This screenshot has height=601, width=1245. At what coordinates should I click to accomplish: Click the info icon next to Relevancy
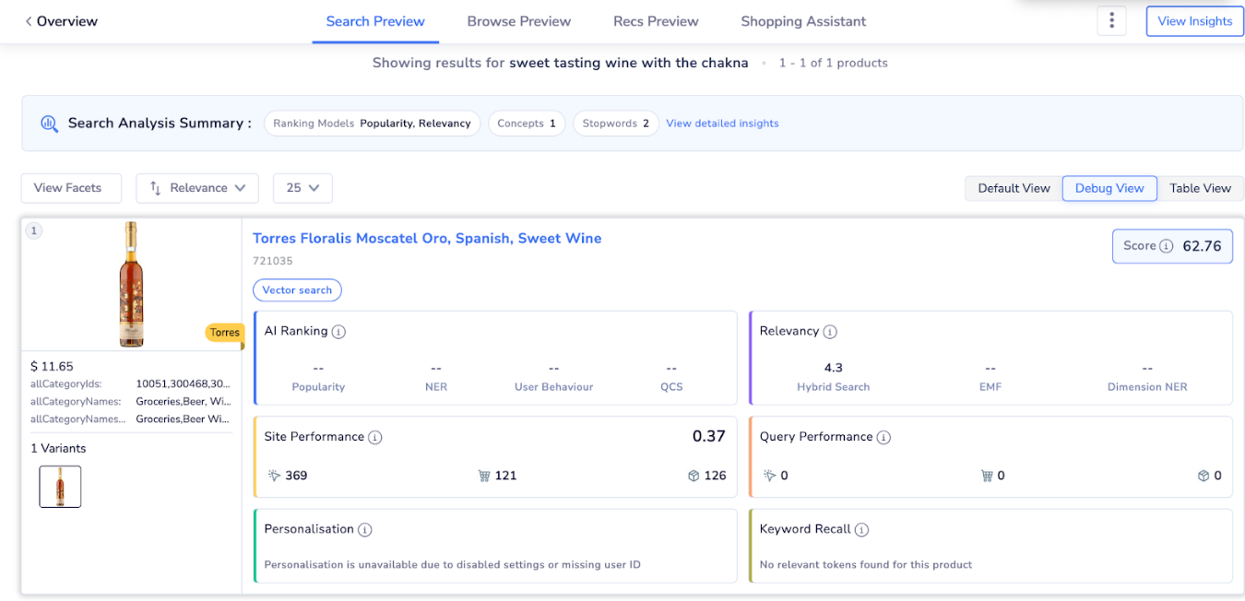coord(830,331)
